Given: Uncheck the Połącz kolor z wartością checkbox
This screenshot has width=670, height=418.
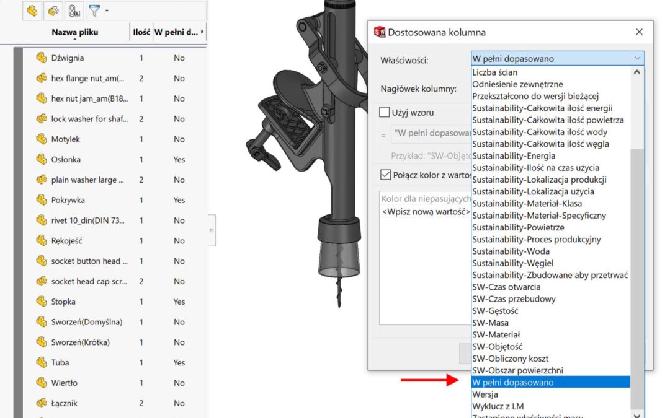Looking at the screenshot, I should pos(385,175).
